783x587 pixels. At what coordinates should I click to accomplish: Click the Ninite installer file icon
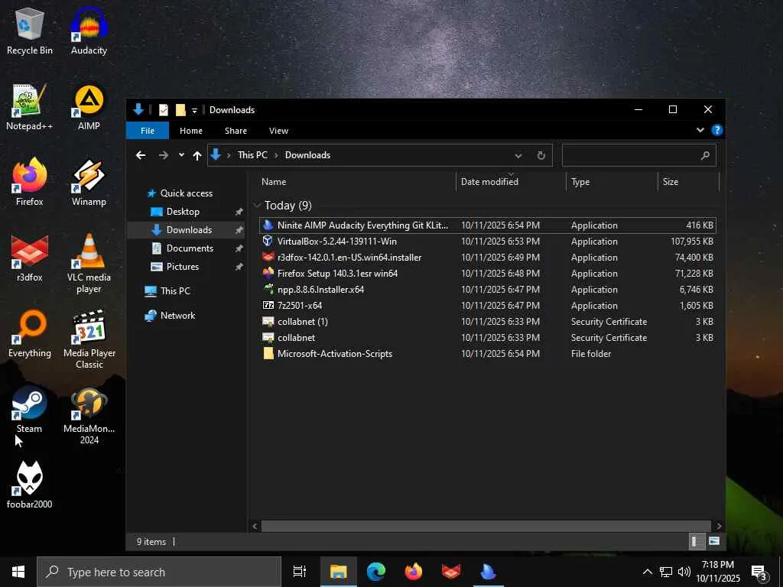tap(268, 225)
